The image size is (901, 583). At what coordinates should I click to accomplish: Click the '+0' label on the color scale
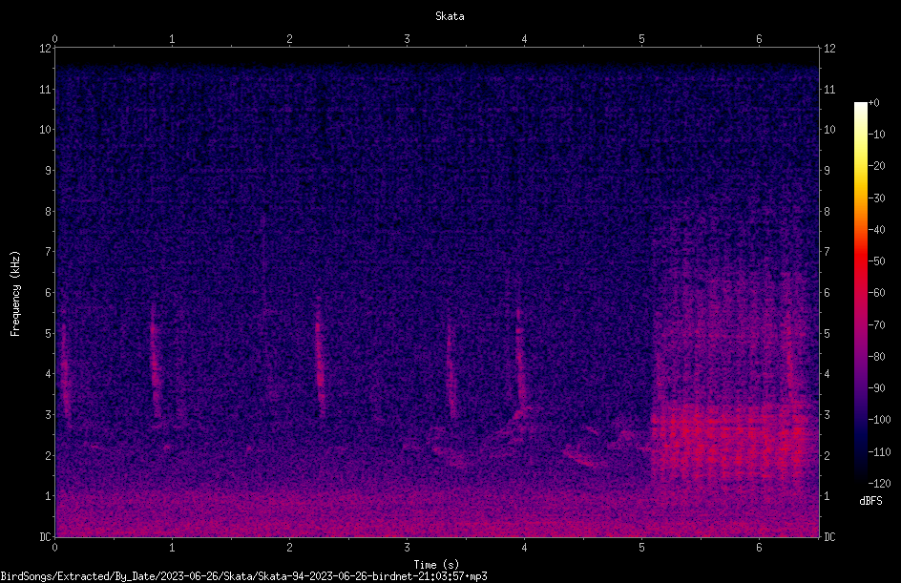[x=873, y=103]
